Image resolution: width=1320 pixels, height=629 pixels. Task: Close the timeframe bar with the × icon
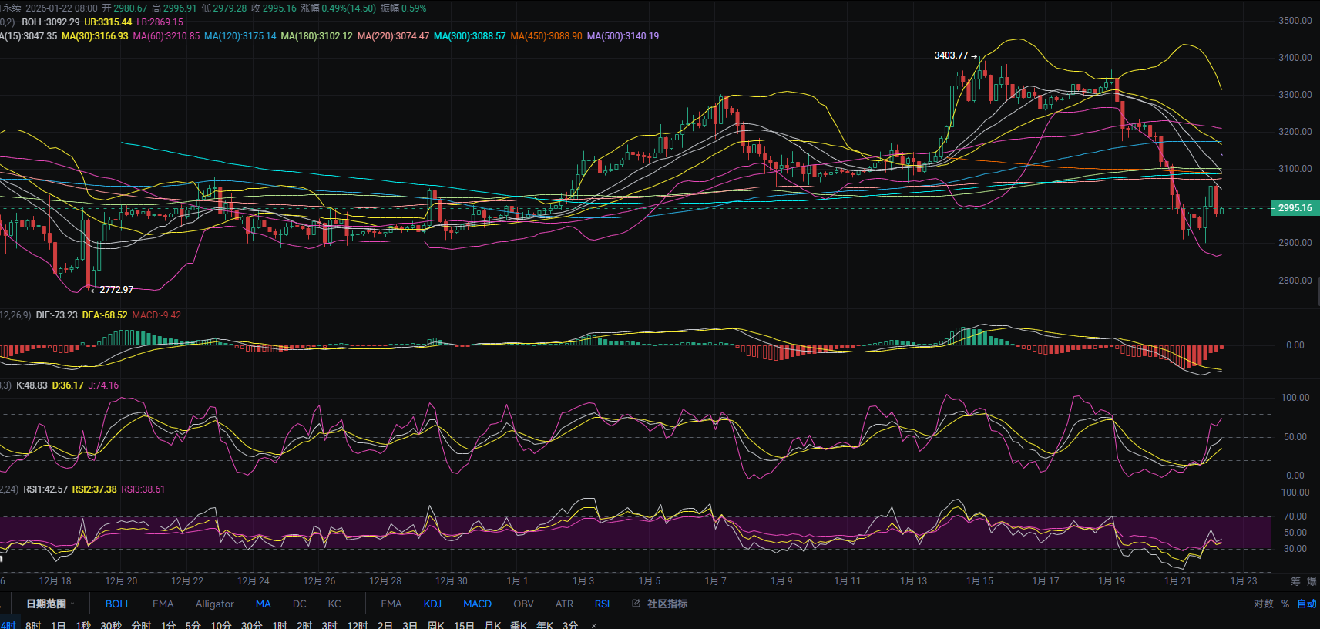[594, 625]
